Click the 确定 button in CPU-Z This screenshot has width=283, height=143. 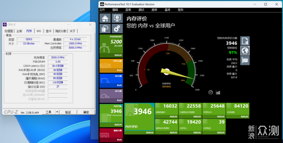pos(86,112)
